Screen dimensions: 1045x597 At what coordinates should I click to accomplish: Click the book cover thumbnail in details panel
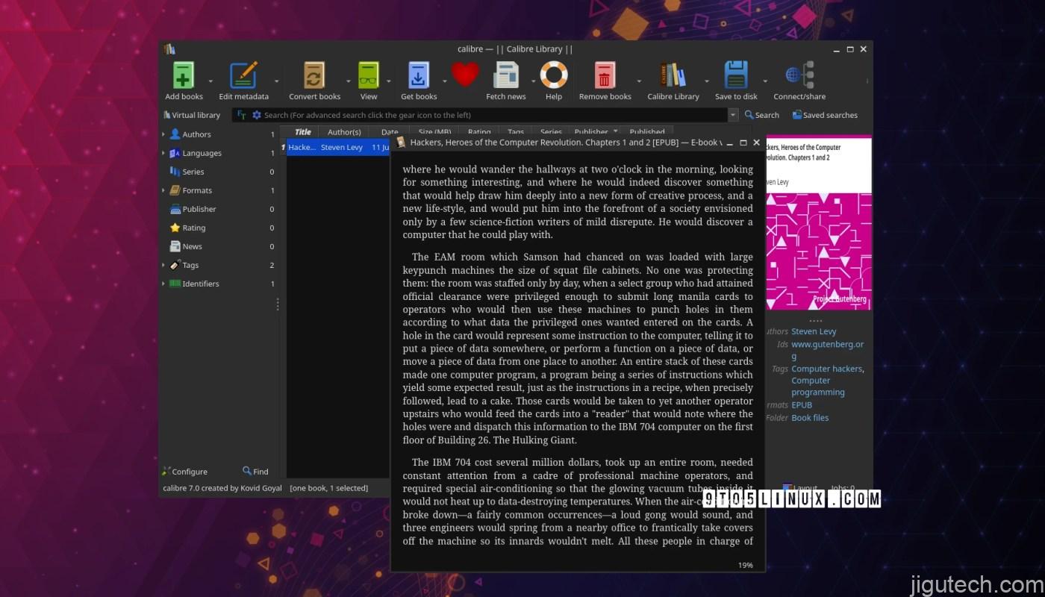819,222
